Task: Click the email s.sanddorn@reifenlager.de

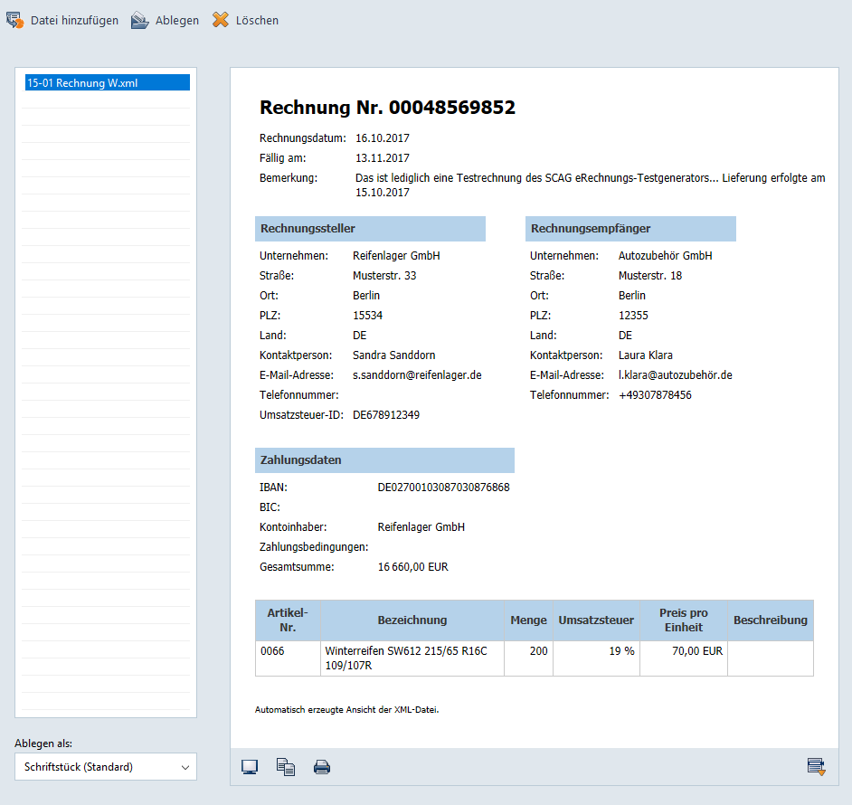Action: tap(417, 375)
